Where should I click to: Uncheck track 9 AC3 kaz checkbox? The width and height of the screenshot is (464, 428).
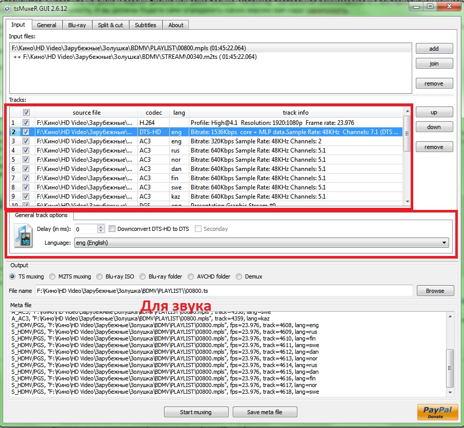pos(26,196)
